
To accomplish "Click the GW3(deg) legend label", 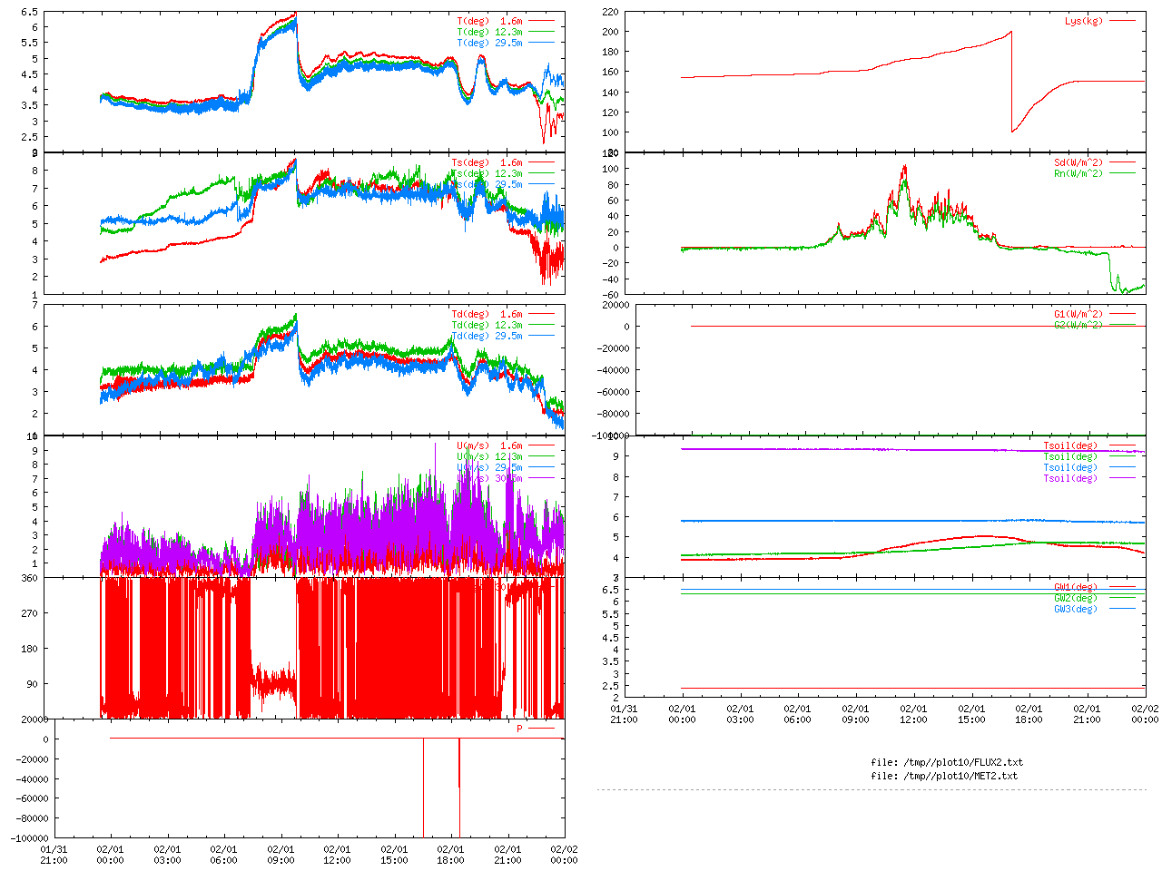I will 1076,609.
